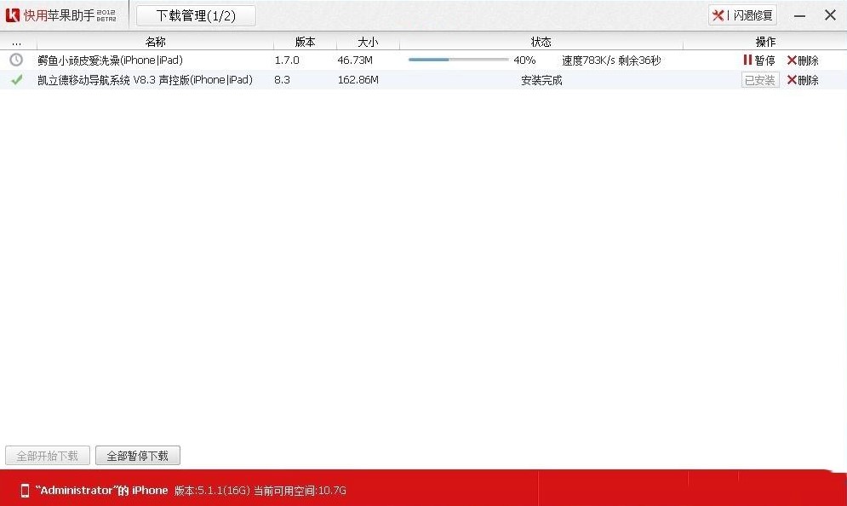Screen dimensions: 847x506
Task: Click the 162.86M size cell
Action: [358, 80]
